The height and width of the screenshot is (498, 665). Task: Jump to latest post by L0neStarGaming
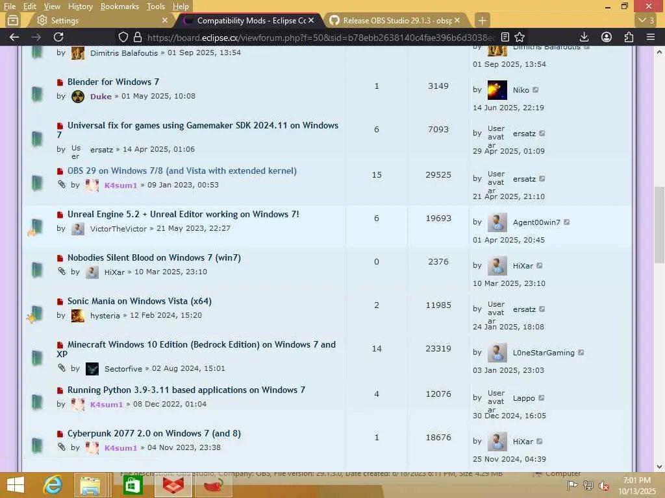click(x=581, y=352)
